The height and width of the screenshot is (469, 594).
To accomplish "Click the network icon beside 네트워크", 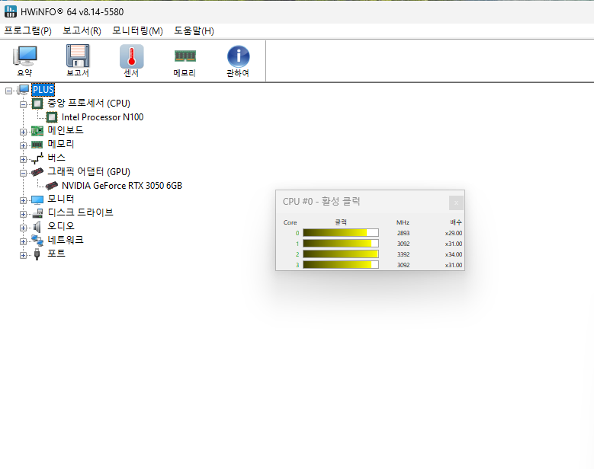I will coord(37,240).
